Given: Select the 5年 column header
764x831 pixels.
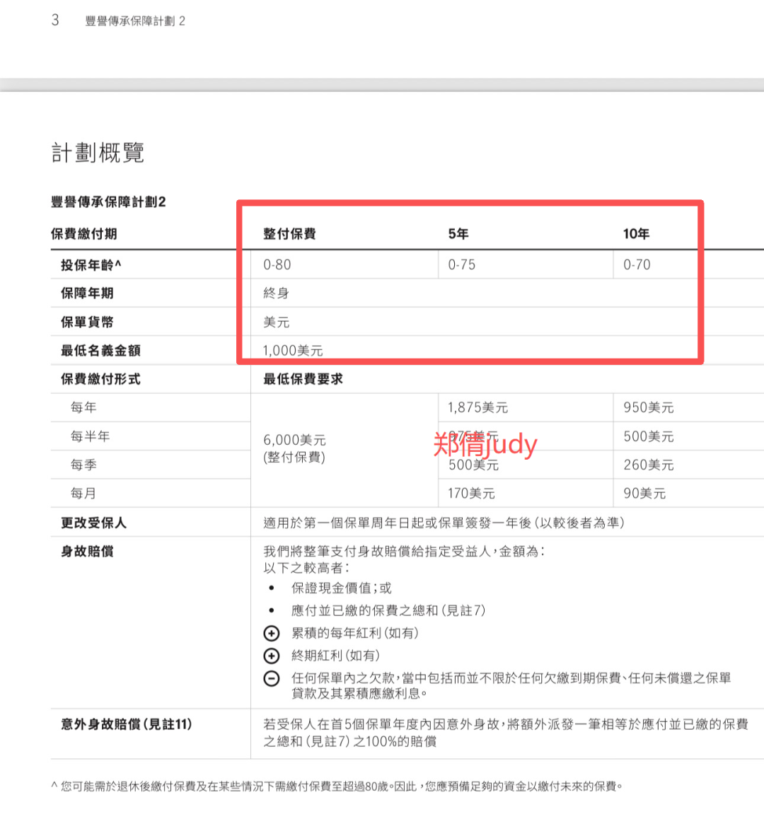Looking at the screenshot, I should (458, 234).
